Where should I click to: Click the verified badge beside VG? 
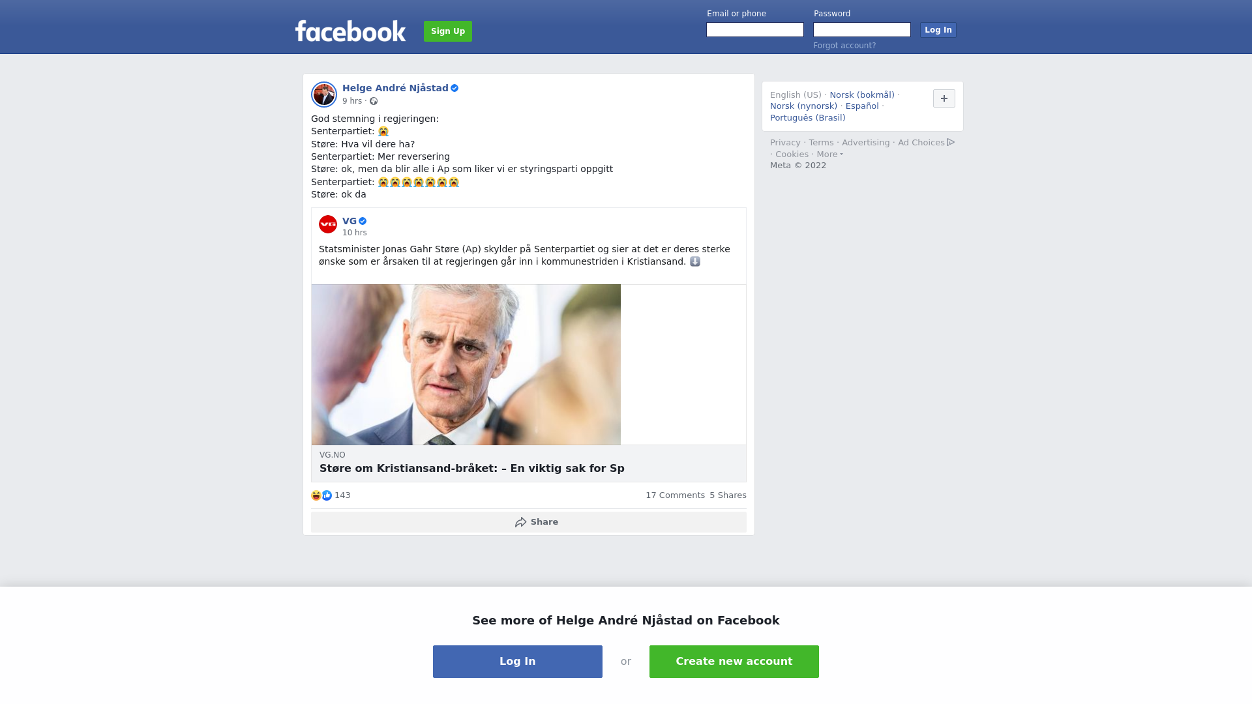point(363,221)
